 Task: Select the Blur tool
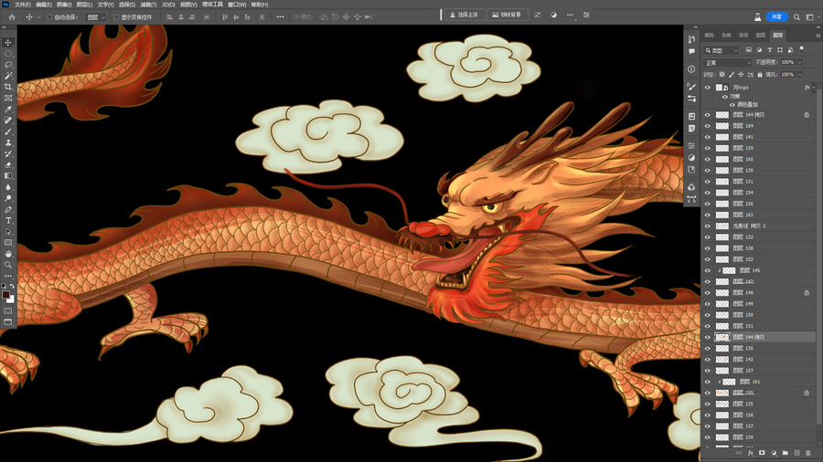[x=8, y=187]
